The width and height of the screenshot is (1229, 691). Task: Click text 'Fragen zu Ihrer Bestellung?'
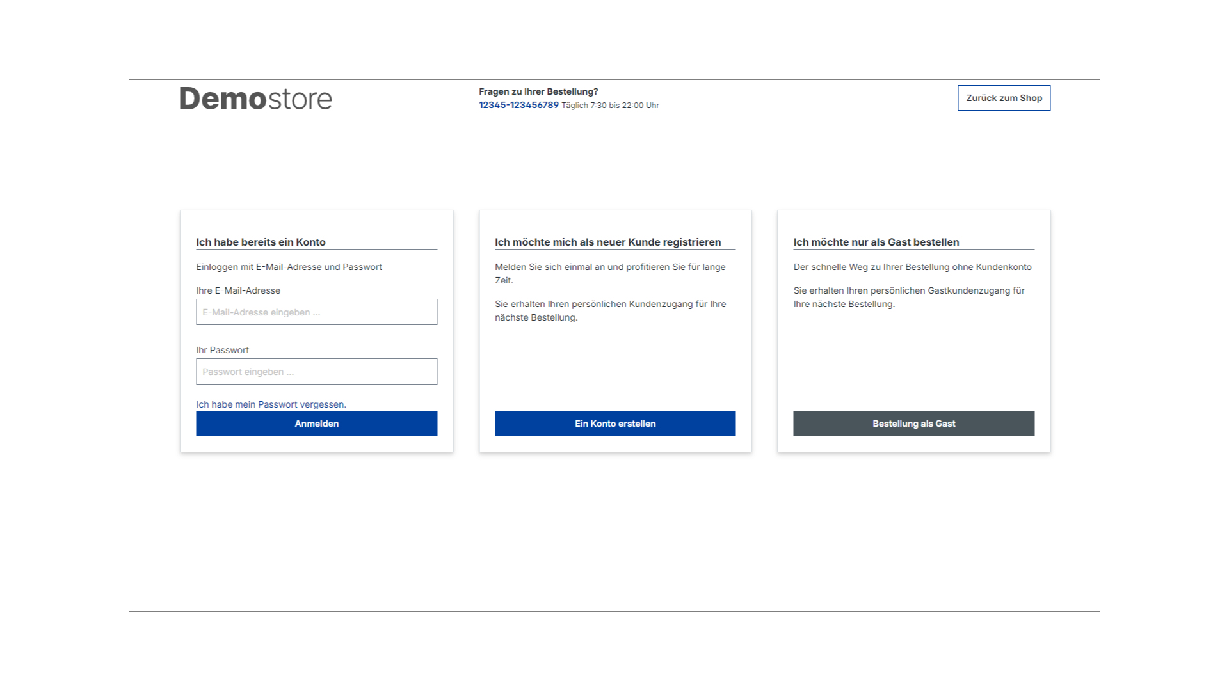pos(538,91)
